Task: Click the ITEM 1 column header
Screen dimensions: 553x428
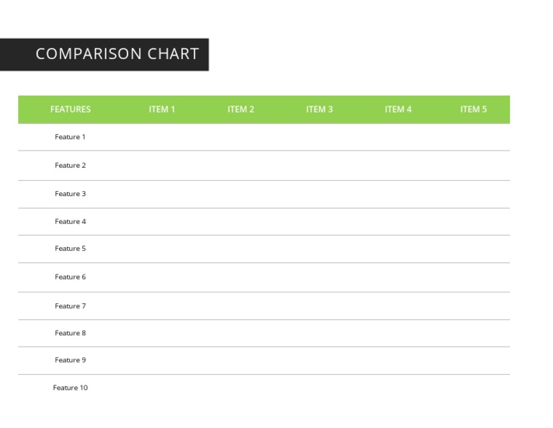Action: coord(162,110)
